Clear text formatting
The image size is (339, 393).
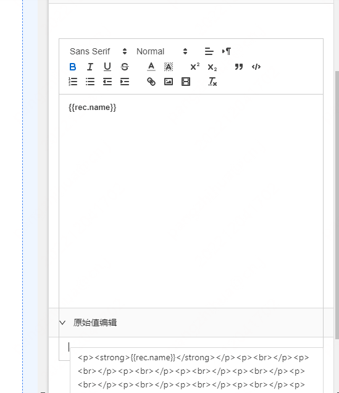tap(212, 82)
